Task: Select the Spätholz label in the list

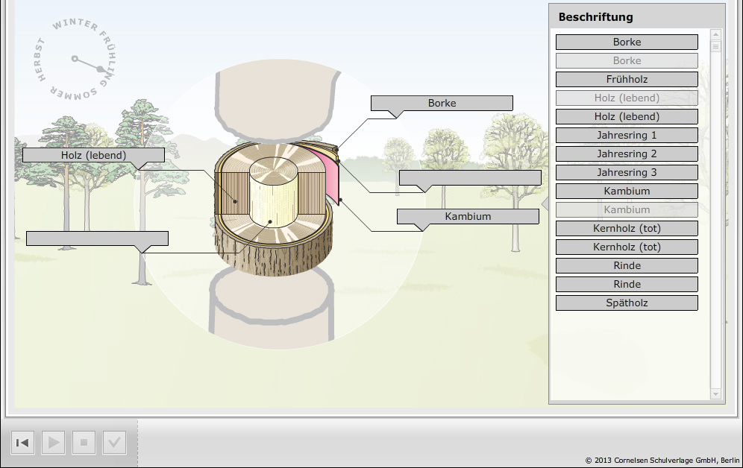Action: [x=627, y=303]
